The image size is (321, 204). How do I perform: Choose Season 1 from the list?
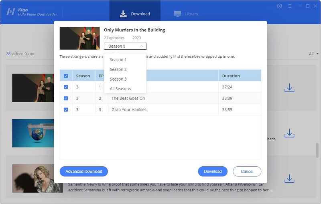[x=125, y=60]
